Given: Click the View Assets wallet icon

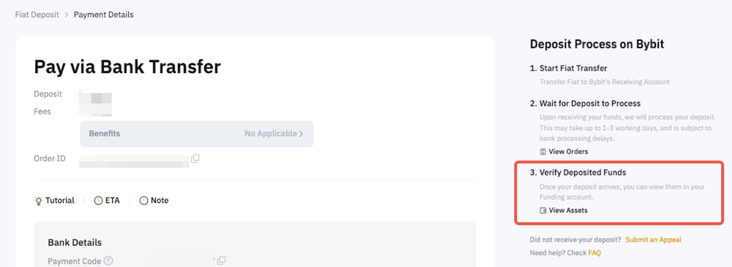Looking at the screenshot, I should click(543, 210).
